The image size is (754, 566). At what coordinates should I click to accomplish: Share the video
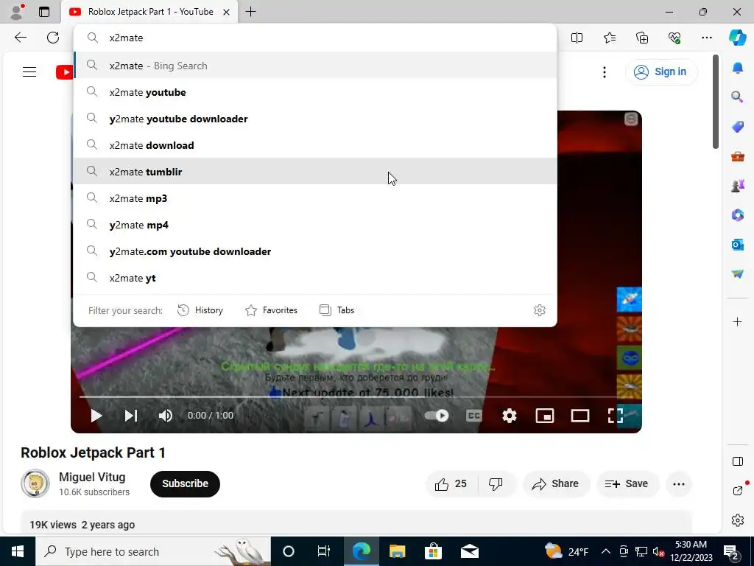pyautogui.click(x=556, y=483)
